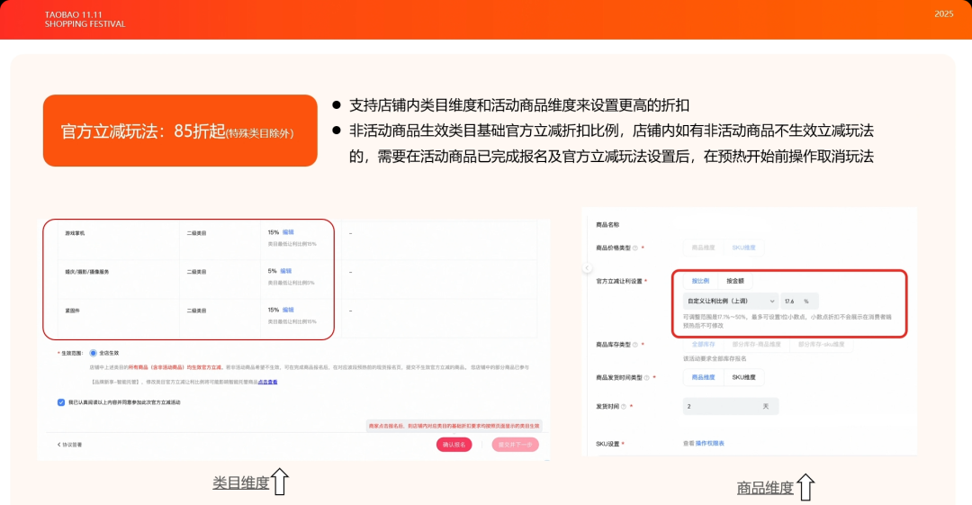This screenshot has height=505, width=972.
Task: Select 部分库存-sku维度 inventory option
Action: click(x=822, y=344)
